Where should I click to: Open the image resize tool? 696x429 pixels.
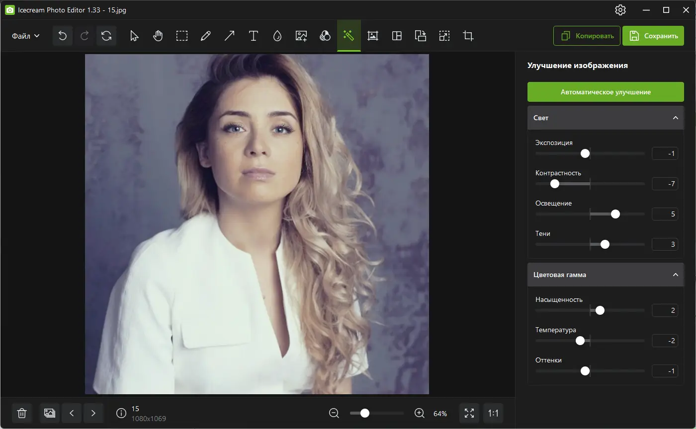[x=444, y=35]
